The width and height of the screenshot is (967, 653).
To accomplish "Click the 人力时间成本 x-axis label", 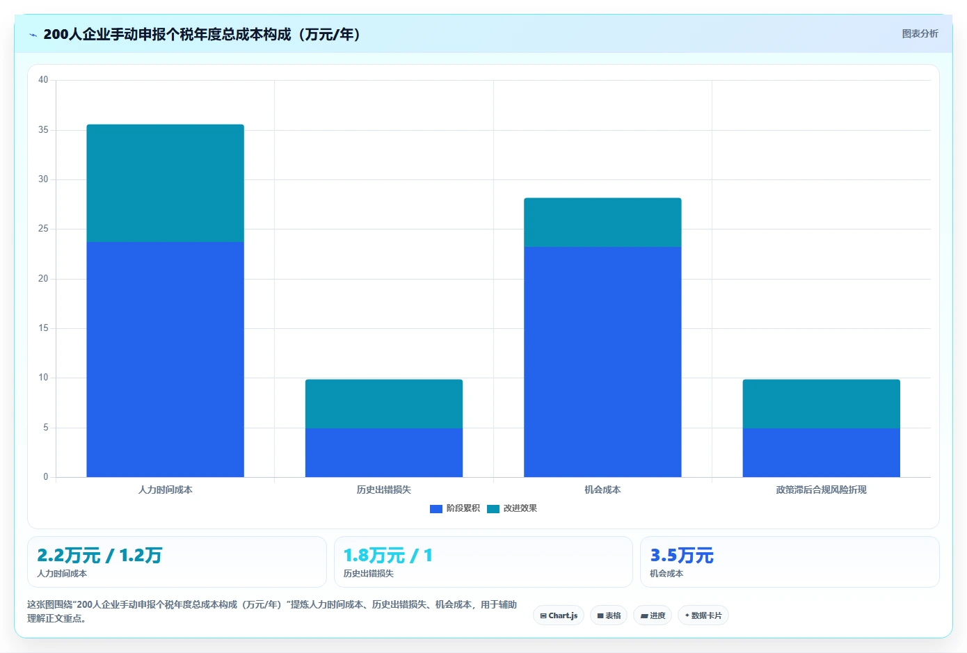I will coord(166,490).
